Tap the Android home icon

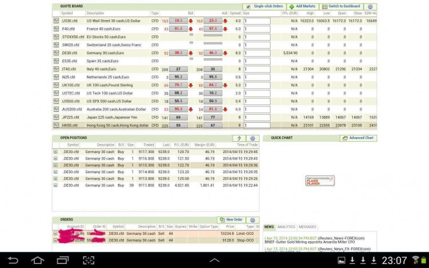click(38, 260)
